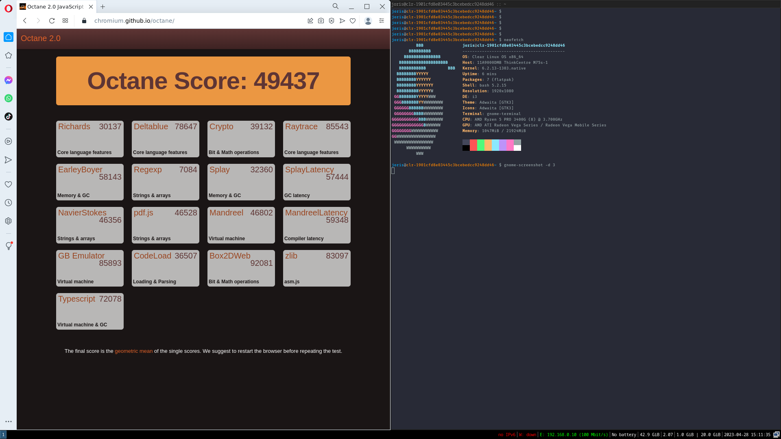Open the Easy Setup sliders icon
Screen dimensions: 781x439
[x=382, y=21]
